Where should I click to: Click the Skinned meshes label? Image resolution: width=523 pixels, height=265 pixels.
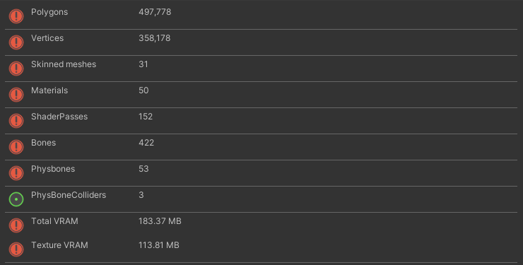click(64, 64)
